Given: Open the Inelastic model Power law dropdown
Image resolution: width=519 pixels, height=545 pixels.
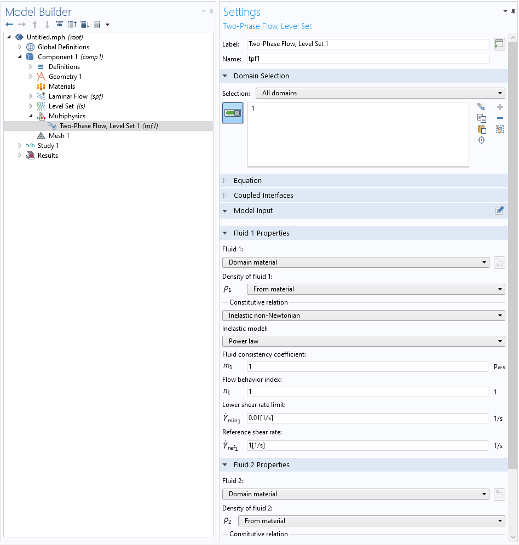Looking at the screenshot, I should [x=364, y=341].
